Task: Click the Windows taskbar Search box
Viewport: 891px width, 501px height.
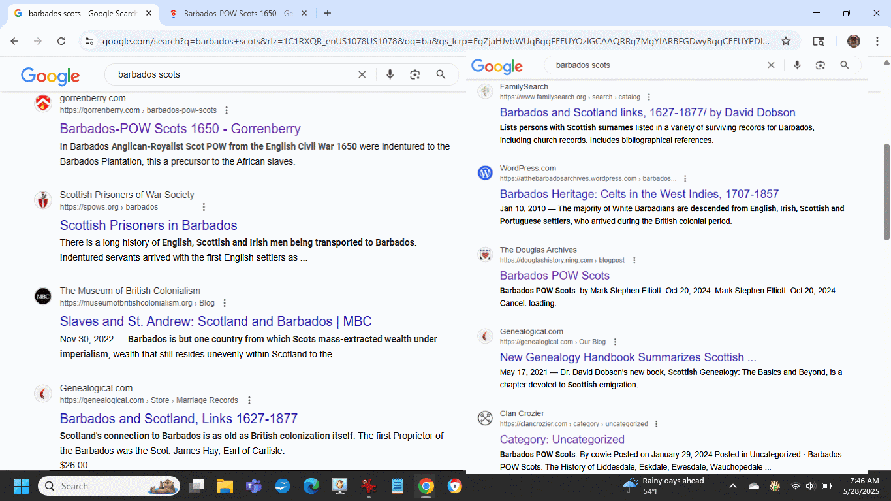Action: coord(108,486)
